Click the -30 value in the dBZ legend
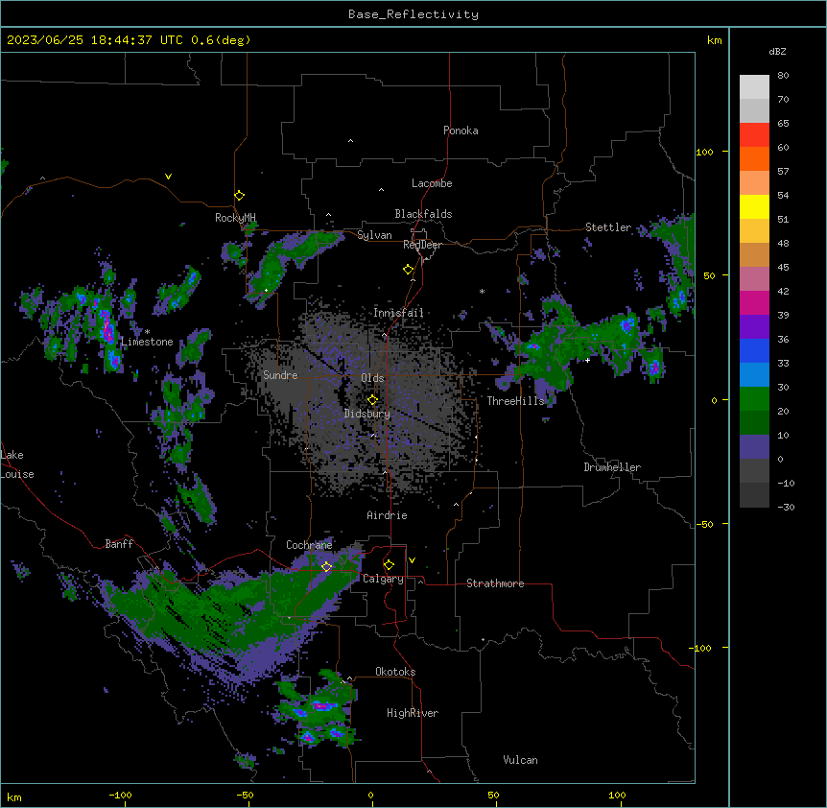The height and width of the screenshot is (808, 827). 786,508
